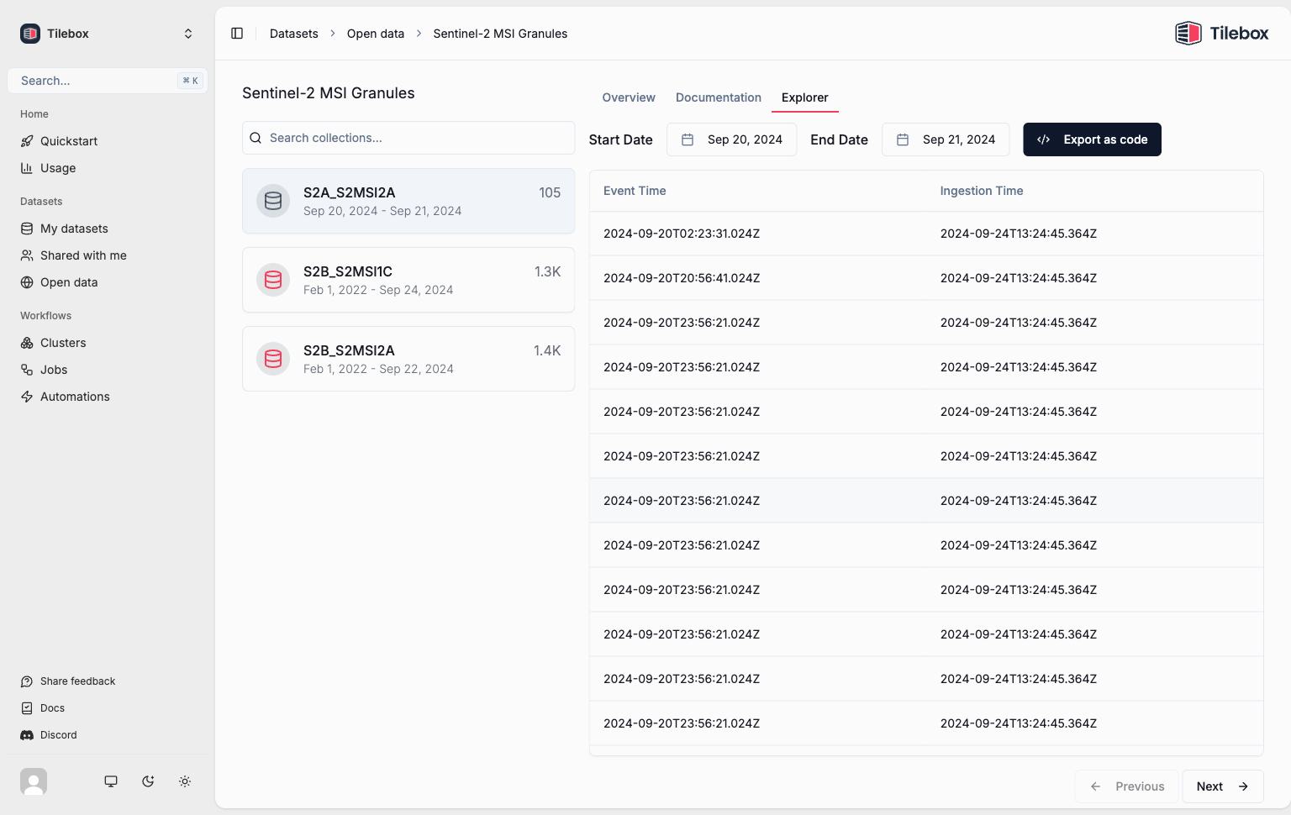This screenshot has height=815, width=1291.
Task: Click the S2B_S2MSI1C red database icon
Action: (x=273, y=280)
